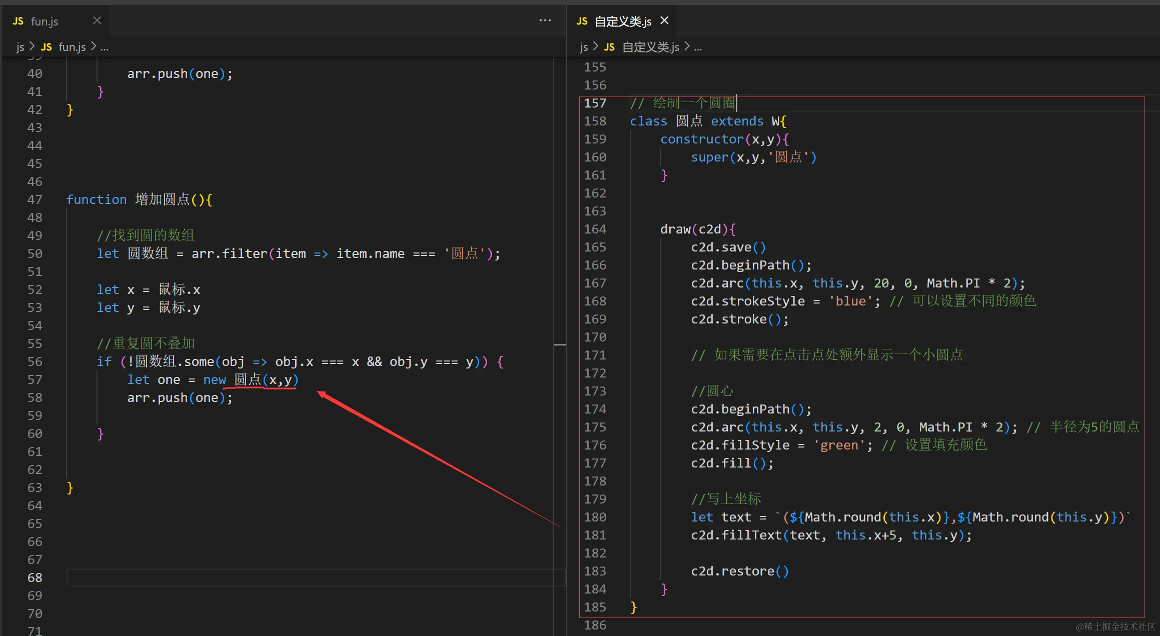This screenshot has height=636, width=1160.
Task: Close the fun.js editor tab
Action: (97, 20)
